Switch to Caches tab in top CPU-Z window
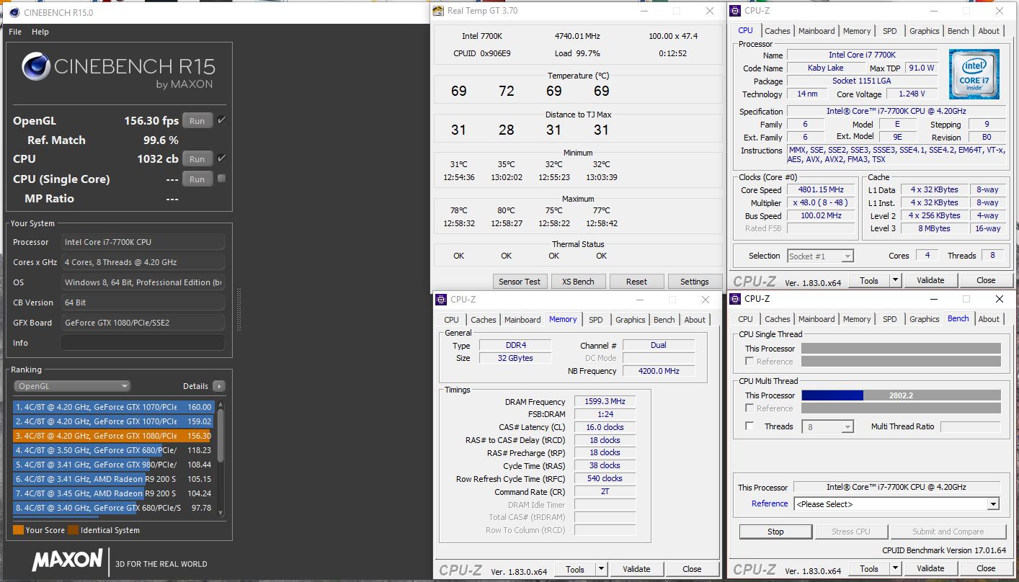This screenshot has height=582, width=1019. (777, 30)
